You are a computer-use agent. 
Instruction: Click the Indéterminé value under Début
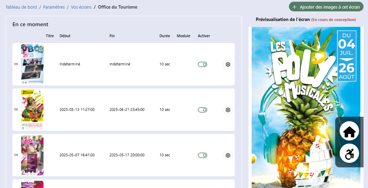[70, 64]
